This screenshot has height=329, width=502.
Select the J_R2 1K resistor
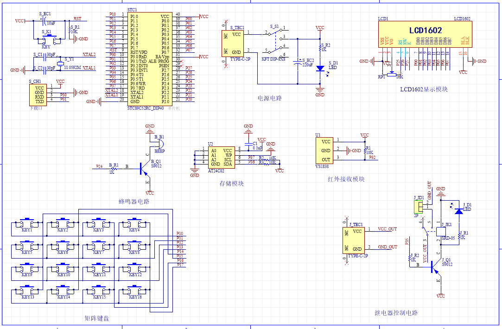(x=410, y=258)
